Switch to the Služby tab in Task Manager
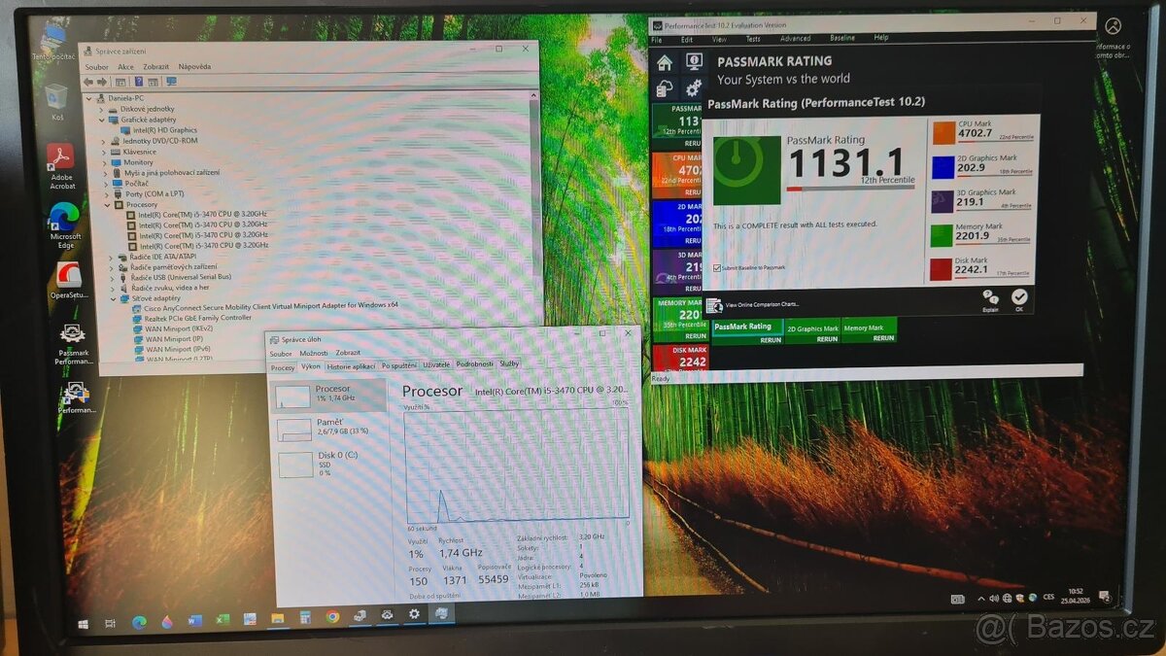 tap(509, 363)
